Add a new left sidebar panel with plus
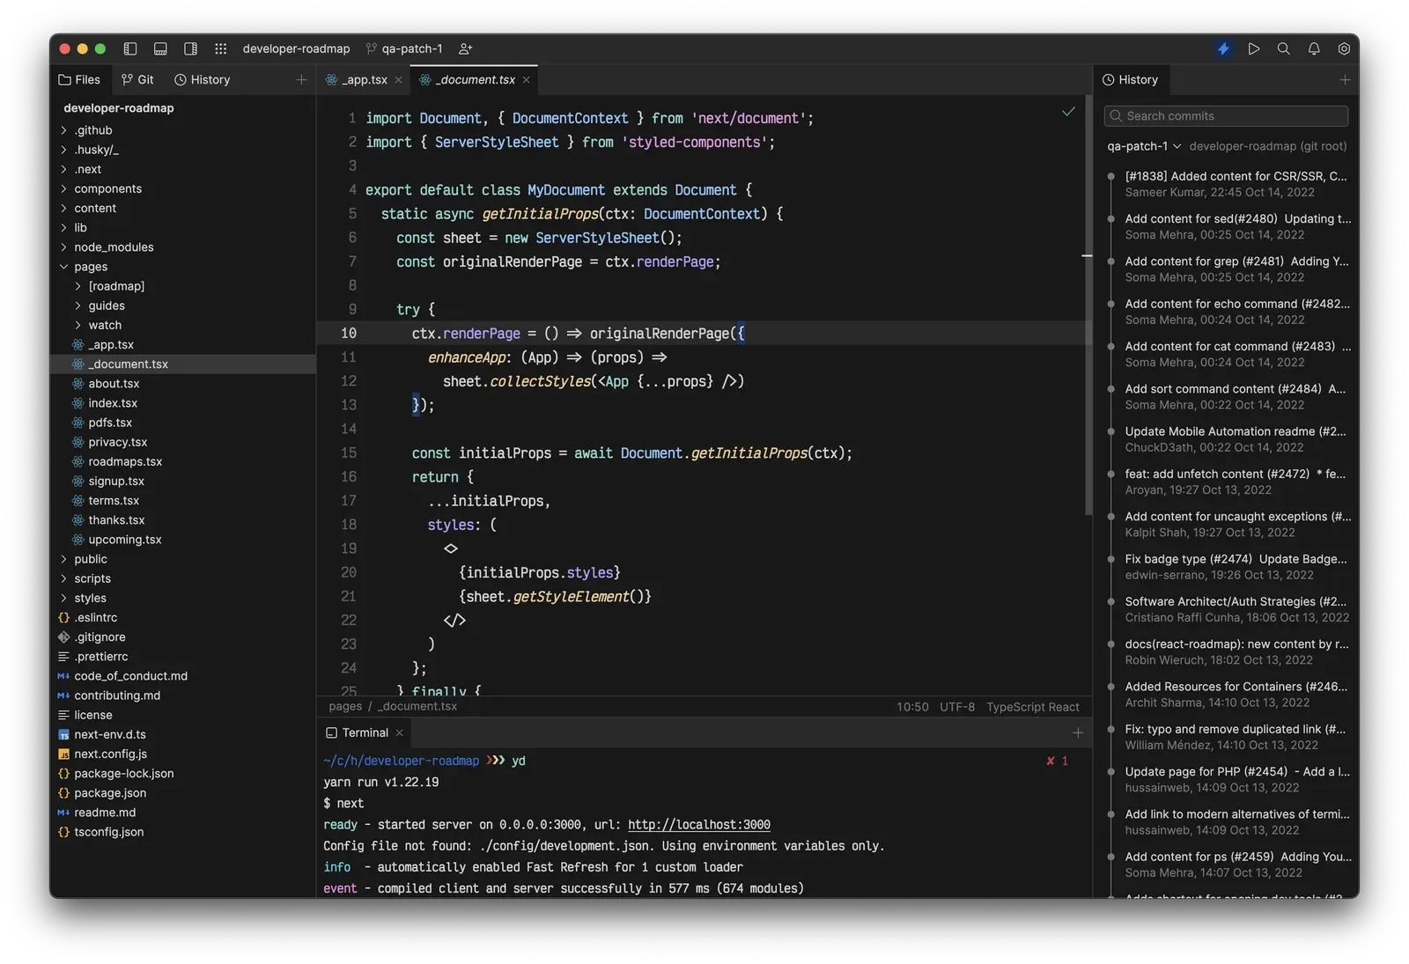The image size is (1409, 964). click(301, 79)
